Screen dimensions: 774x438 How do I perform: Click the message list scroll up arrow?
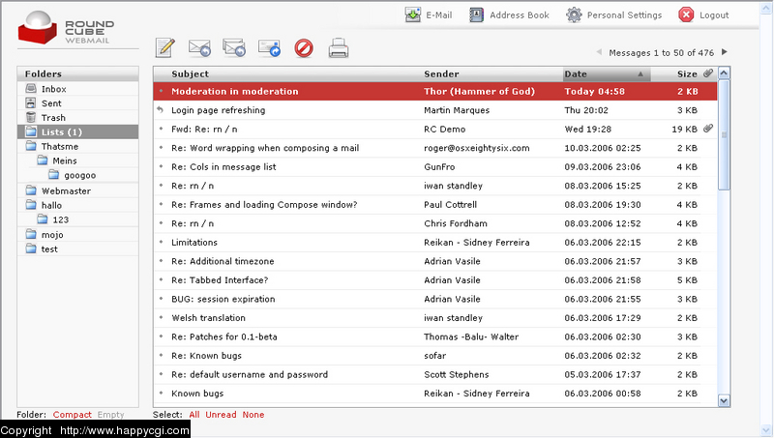pyautogui.click(x=724, y=73)
